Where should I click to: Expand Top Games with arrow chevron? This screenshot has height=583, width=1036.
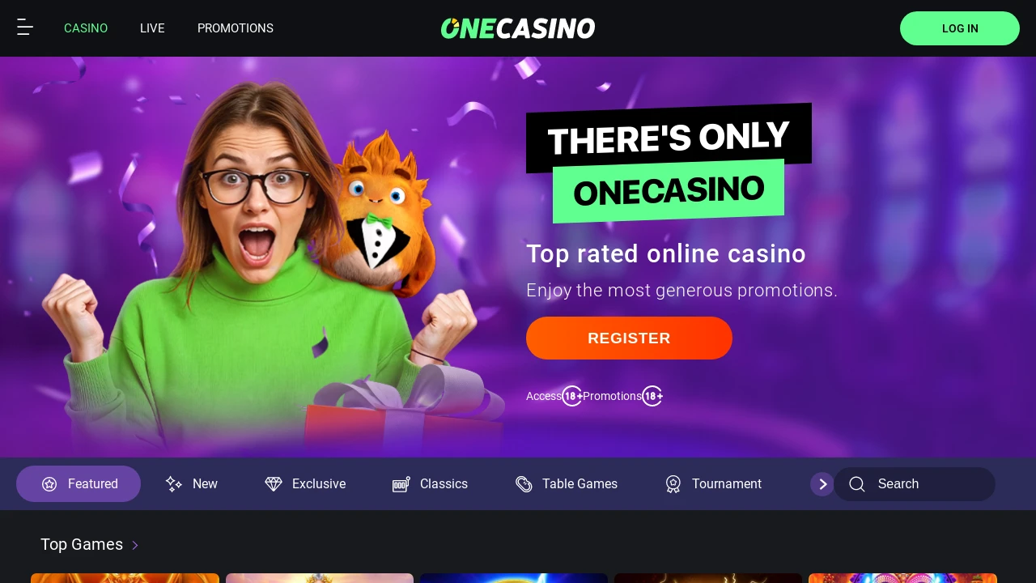tap(135, 545)
